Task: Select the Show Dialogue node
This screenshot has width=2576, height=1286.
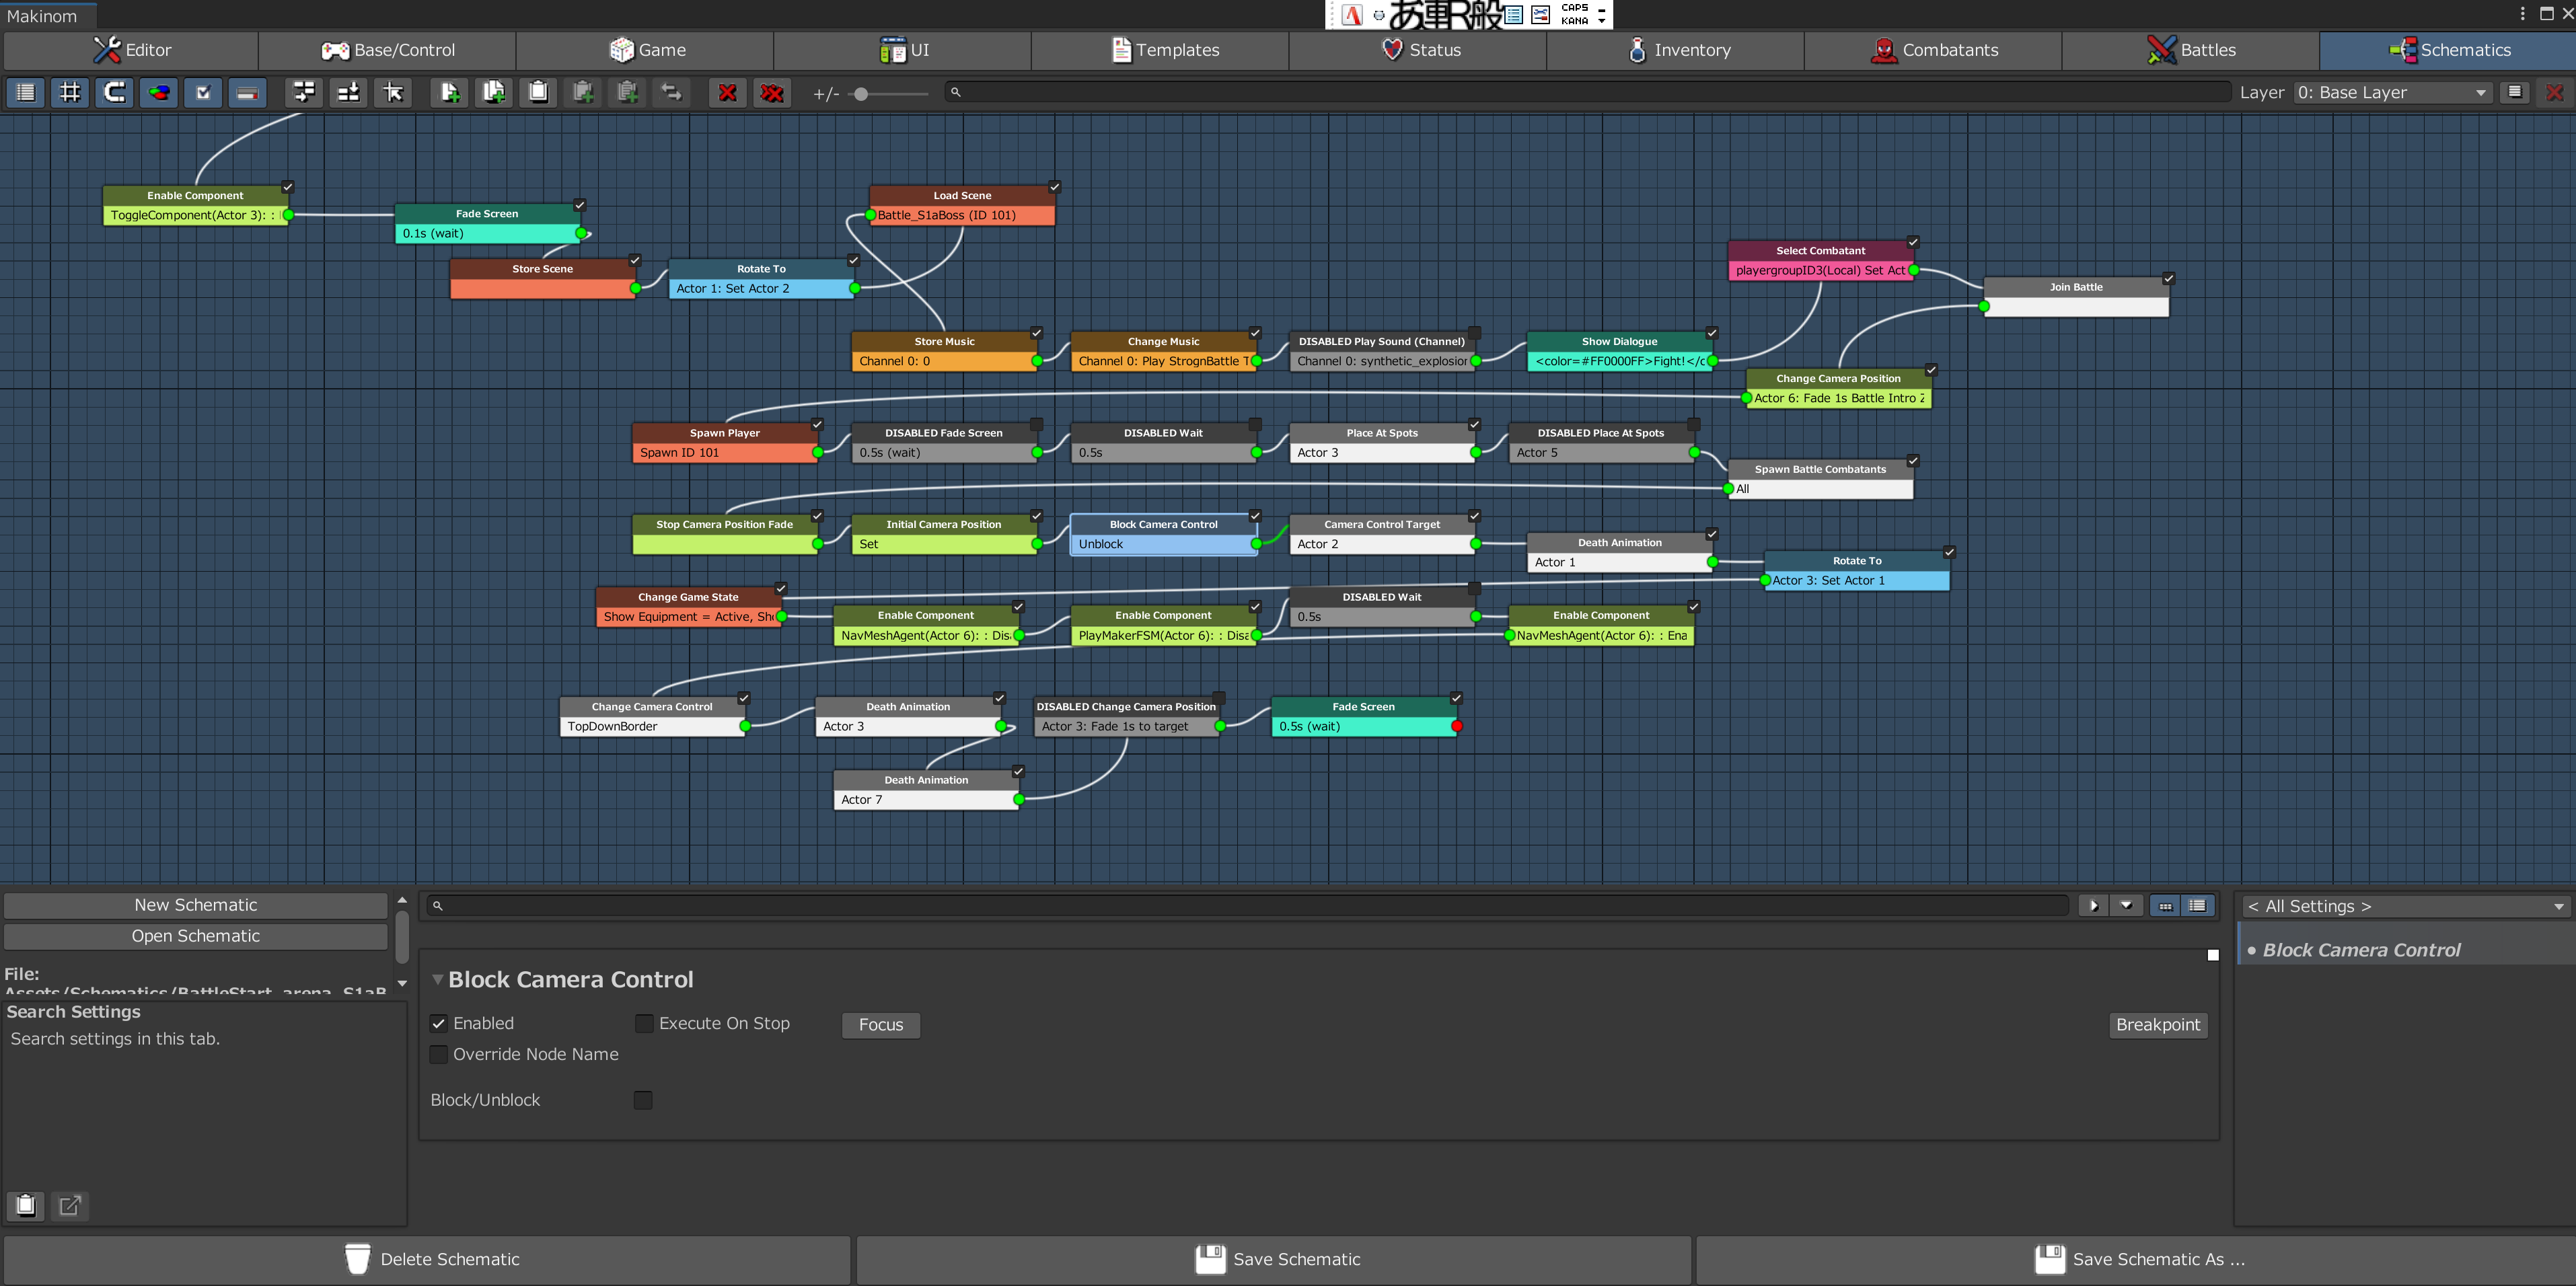Action: [1620, 351]
